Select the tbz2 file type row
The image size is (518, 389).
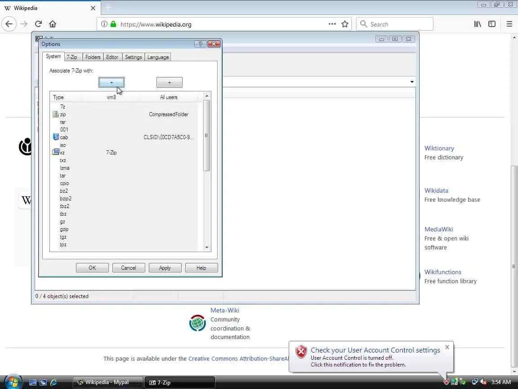coord(125,206)
